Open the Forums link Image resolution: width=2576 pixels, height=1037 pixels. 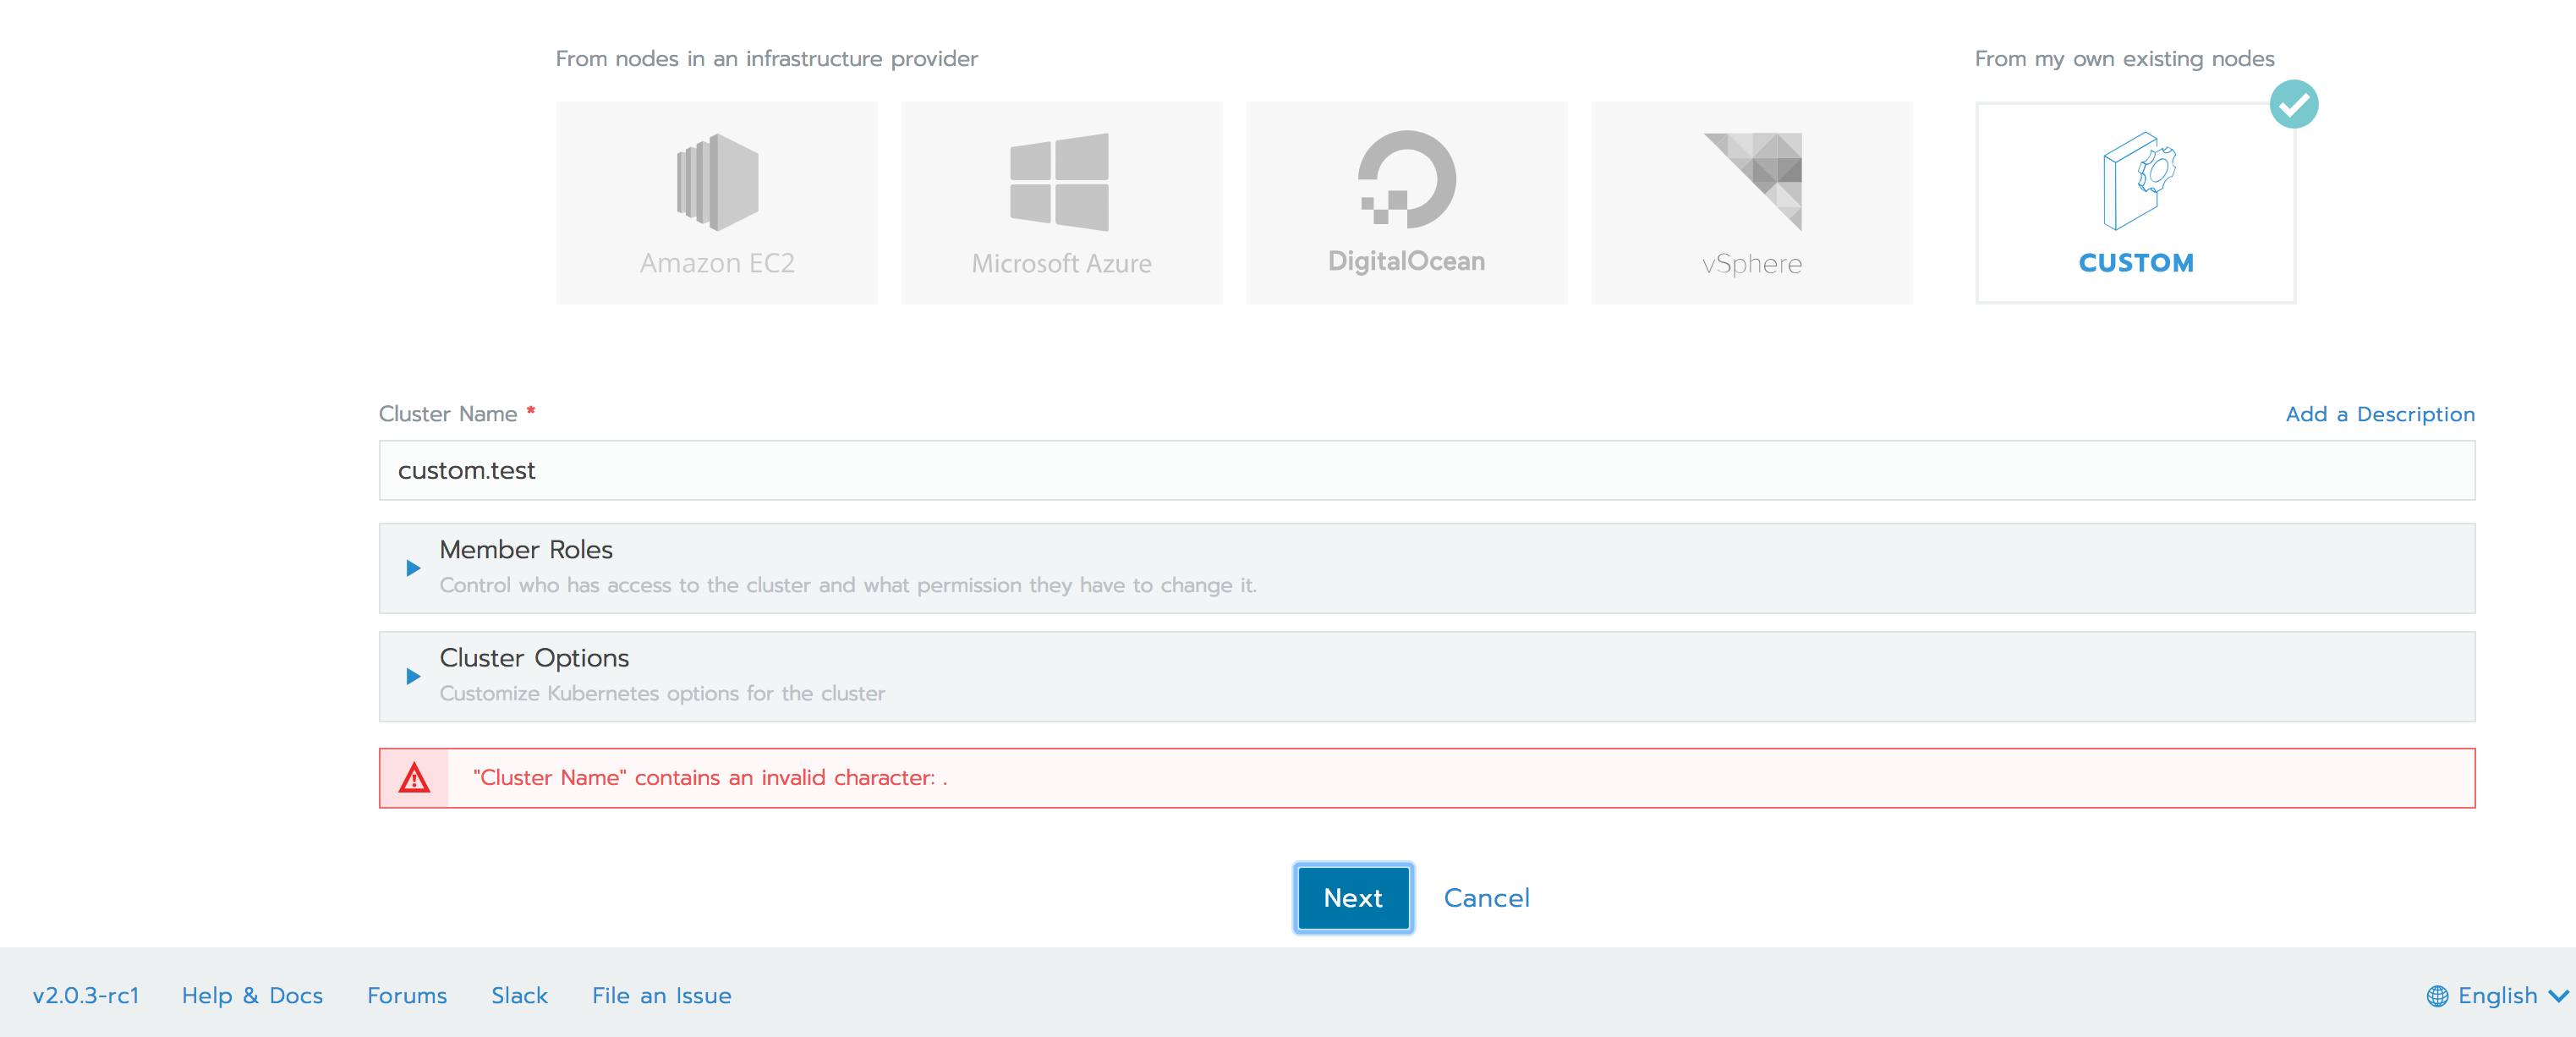407,996
